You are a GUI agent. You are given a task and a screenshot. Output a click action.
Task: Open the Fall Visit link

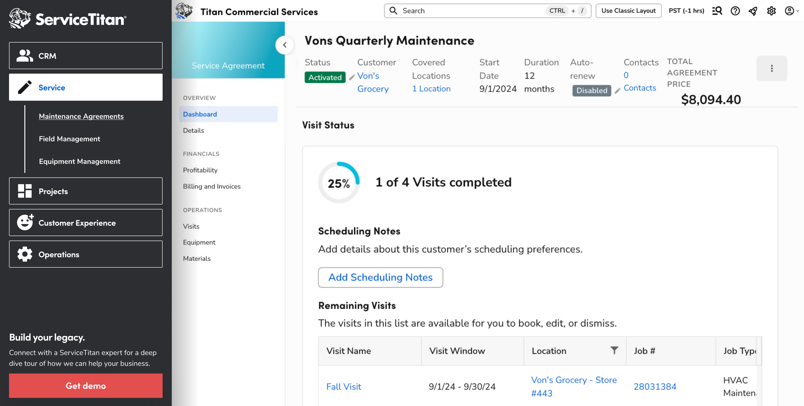[x=343, y=386]
